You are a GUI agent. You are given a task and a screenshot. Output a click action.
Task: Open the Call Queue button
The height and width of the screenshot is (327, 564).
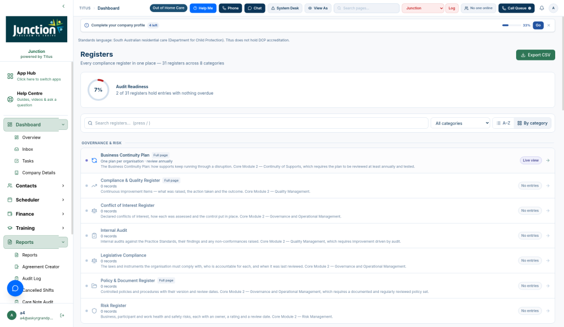(x=517, y=8)
